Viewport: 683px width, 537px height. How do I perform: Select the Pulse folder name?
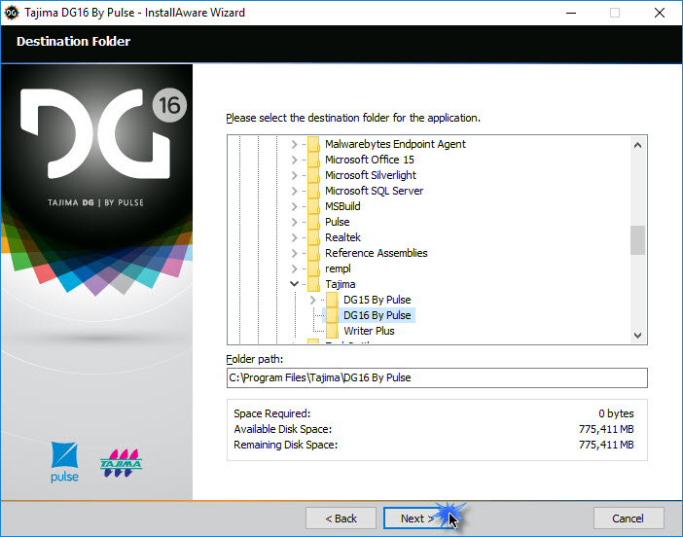338,222
